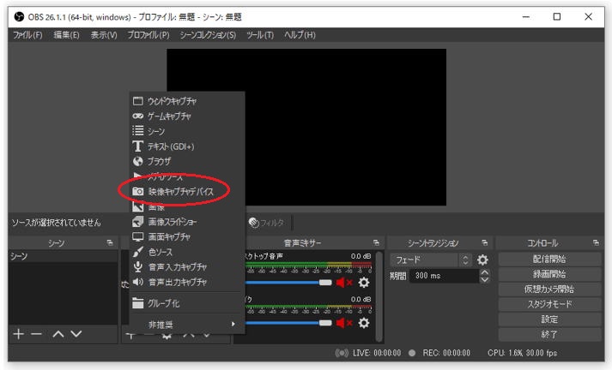Viewport: 612px width, 370px height.
Task: Click the 音声入力キャプチャ microphone icon
Action: [138, 266]
